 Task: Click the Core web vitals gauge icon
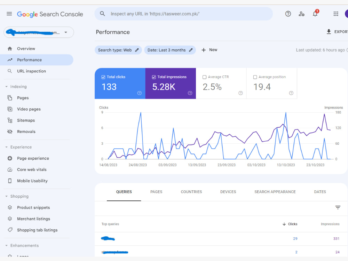[10, 169]
